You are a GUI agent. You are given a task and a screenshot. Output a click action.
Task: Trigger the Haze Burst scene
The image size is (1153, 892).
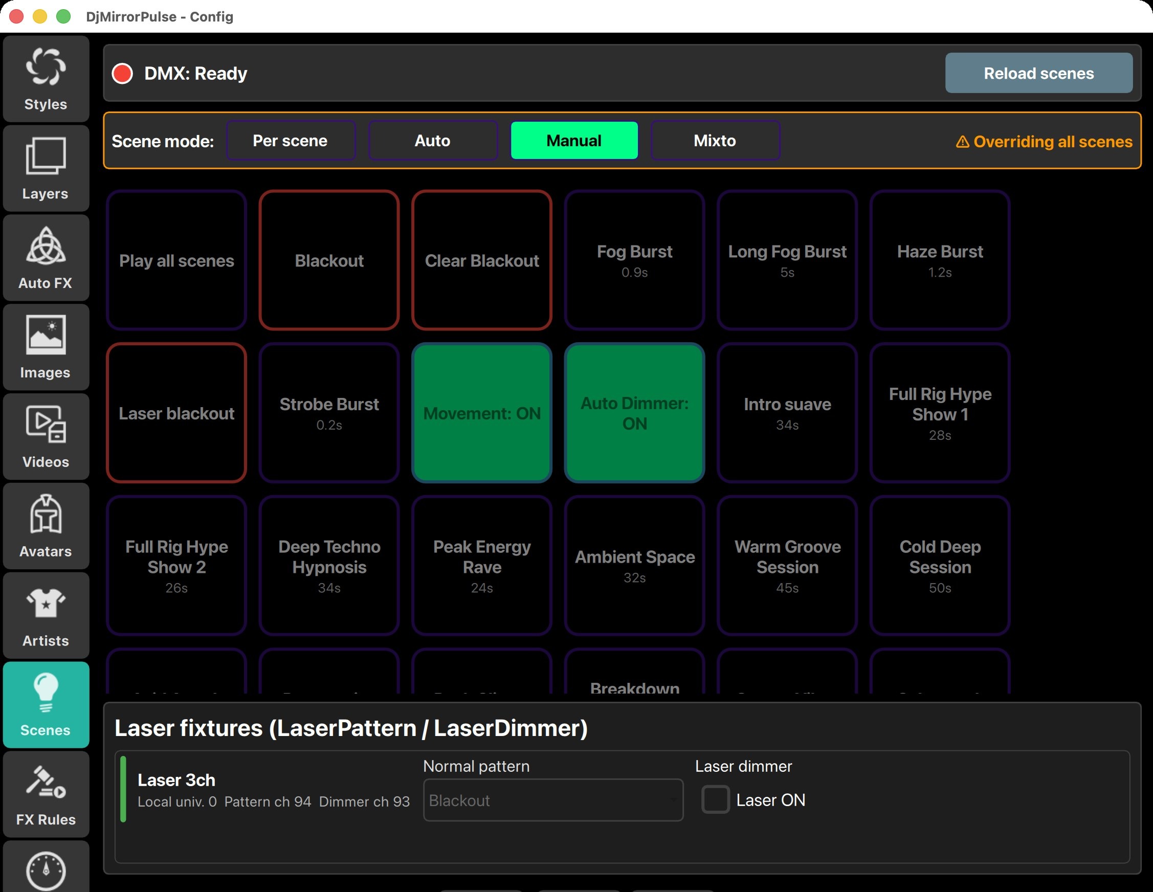coord(940,260)
